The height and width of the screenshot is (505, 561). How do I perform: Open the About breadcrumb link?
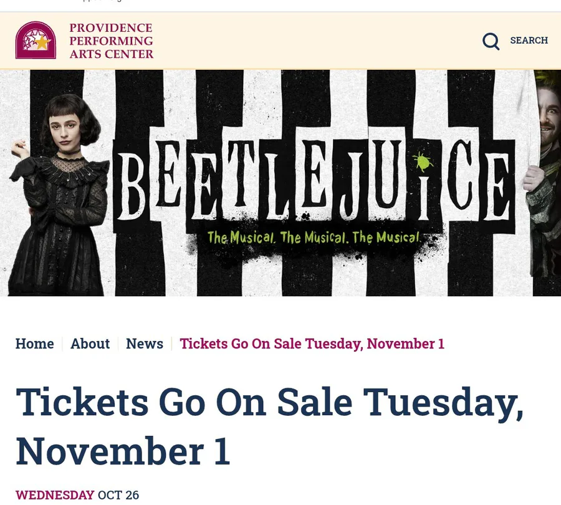pyautogui.click(x=90, y=344)
